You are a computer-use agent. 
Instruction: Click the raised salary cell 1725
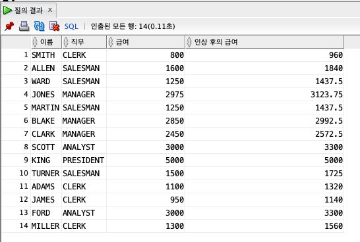pyautogui.click(x=264, y=174)
